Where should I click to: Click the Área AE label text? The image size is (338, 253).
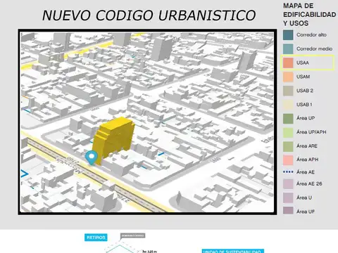(306, 172)
